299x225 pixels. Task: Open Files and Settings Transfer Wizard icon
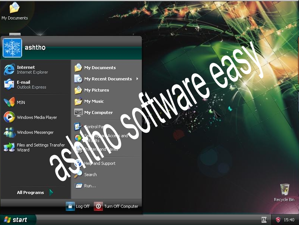coord(9,147)
